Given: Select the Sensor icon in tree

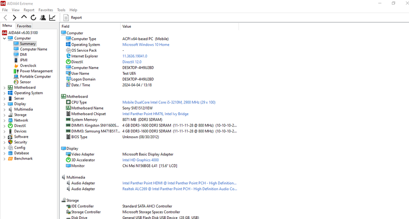Looking at the screenshot, I should coord(16,82).
